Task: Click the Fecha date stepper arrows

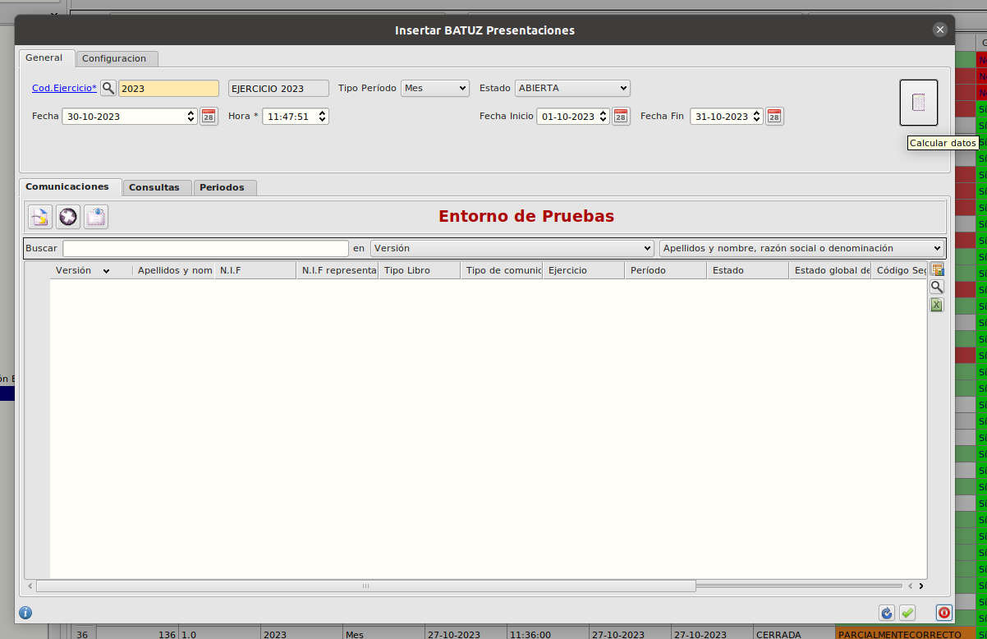Action: tap(191, 117)
